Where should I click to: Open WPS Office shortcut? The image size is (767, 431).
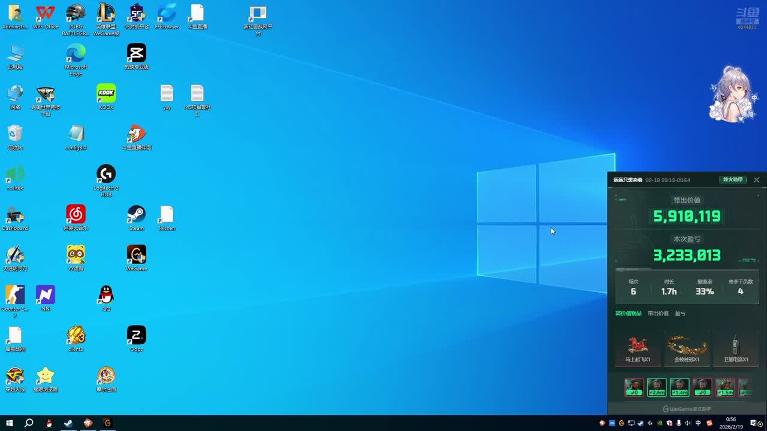point(46,14)
